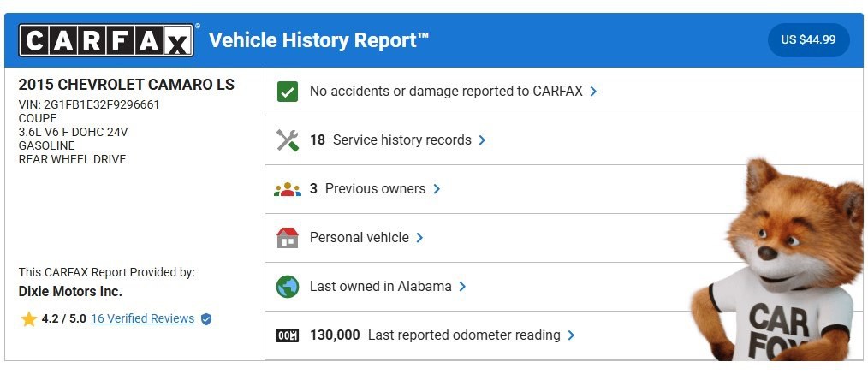The image size is (868, 374).
Task: Click the blue verified shield badge
Action: click(x=206, y=319)
